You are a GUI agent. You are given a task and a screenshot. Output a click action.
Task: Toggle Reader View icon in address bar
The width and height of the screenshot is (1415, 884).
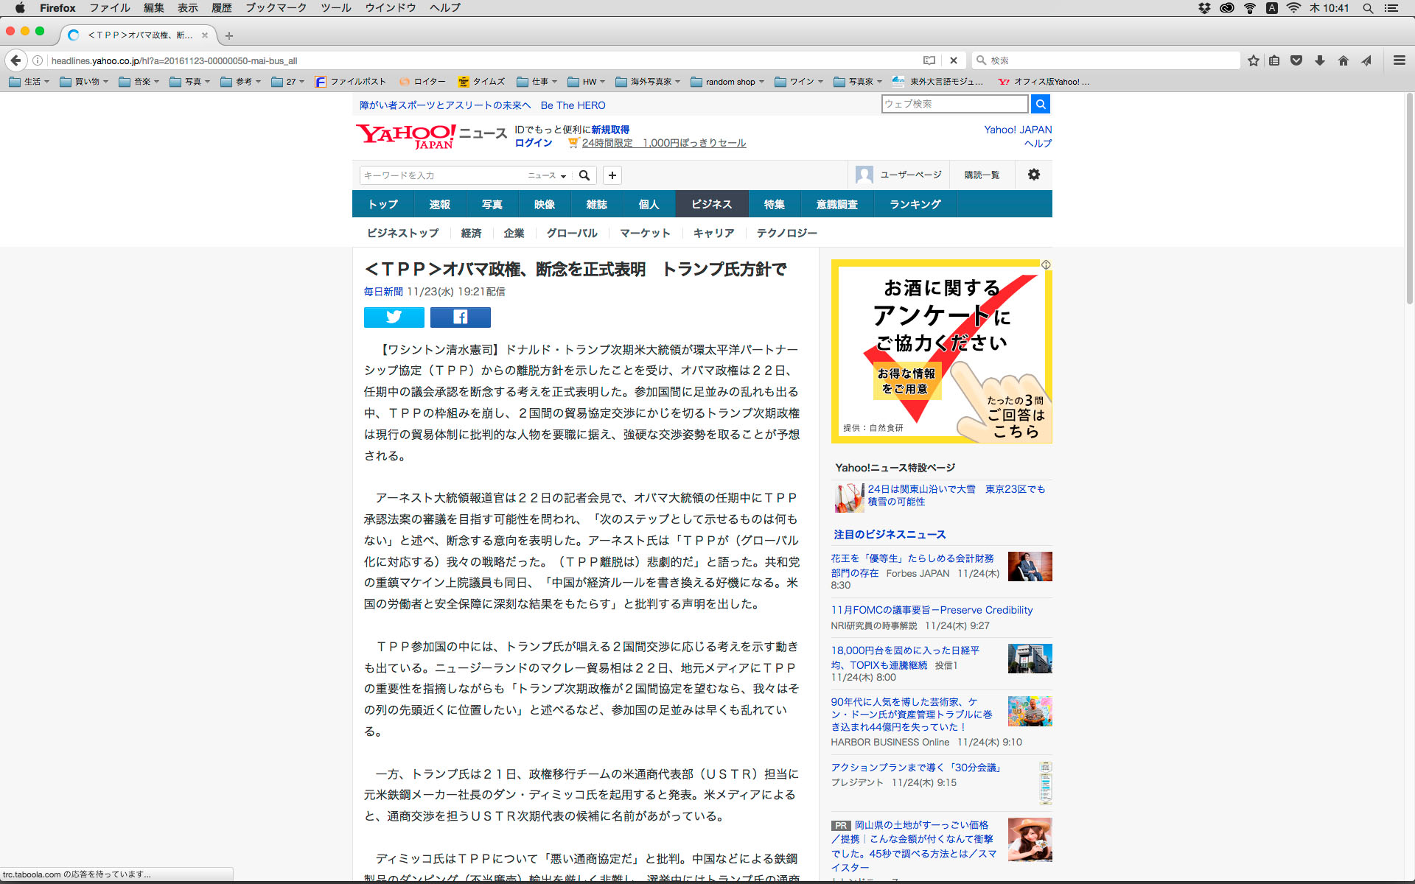[929, 60]
